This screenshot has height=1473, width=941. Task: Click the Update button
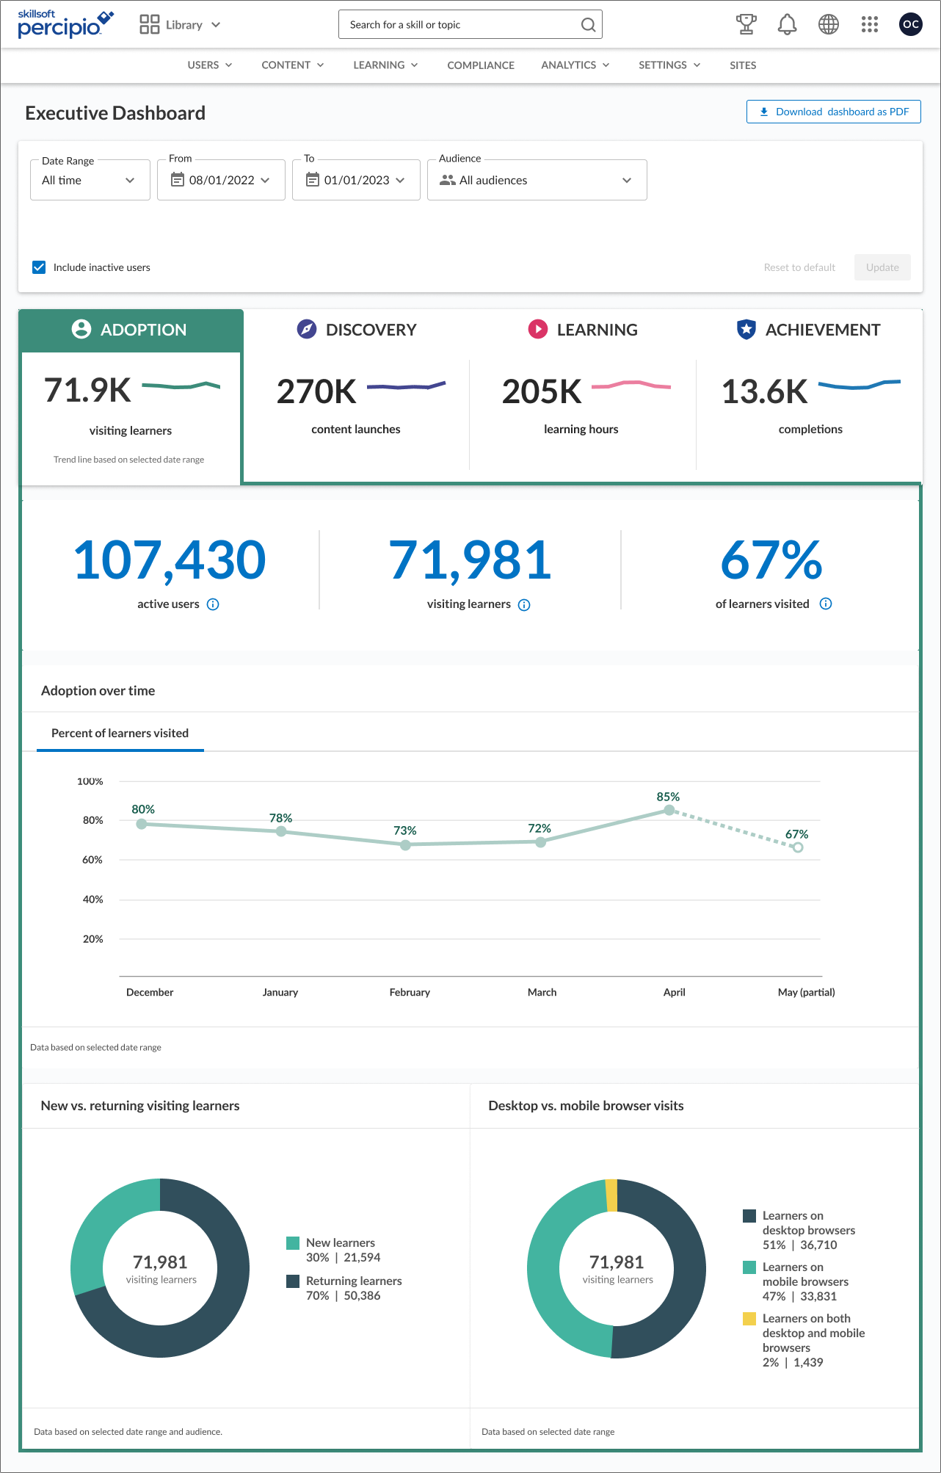[882, 267]
